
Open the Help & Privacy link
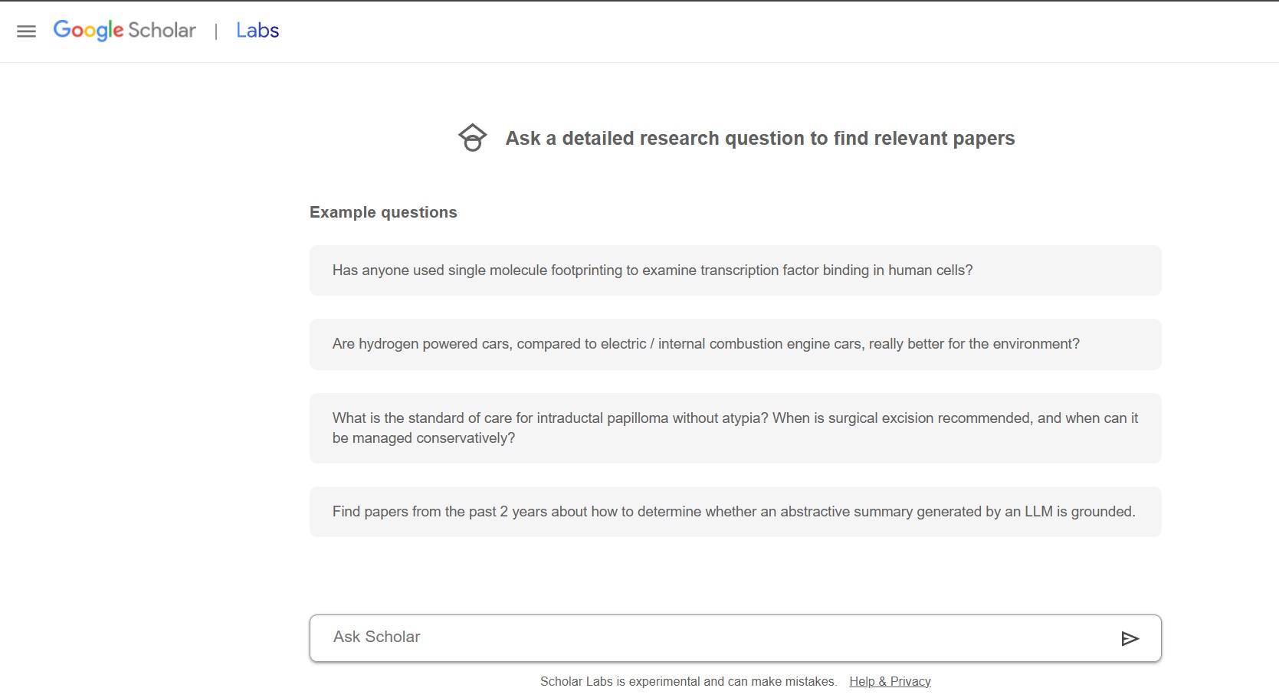coord(890,681)
